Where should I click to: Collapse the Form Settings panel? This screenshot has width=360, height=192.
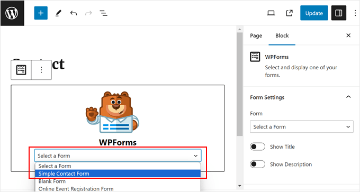point(348,97)
